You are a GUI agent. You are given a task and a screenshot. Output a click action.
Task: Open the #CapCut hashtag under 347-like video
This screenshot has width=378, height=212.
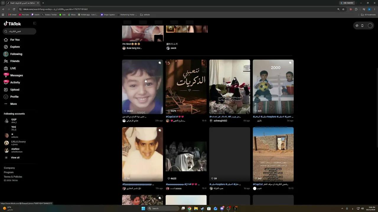(x=258, y=184)
